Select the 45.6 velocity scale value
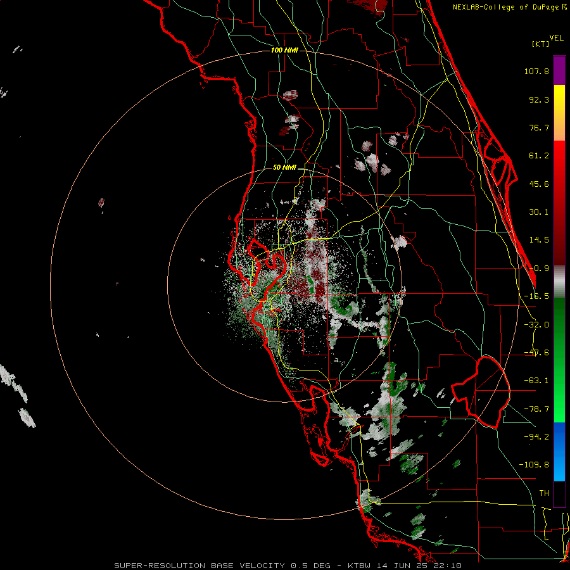The height and width of the screenshot is (570, 570). (x=539, y=184)
